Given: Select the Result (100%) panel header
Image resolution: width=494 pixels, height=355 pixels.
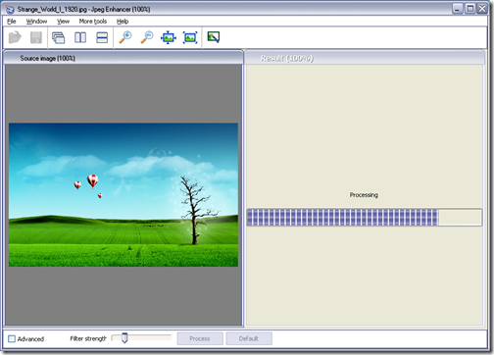Looking at the screenshot, I should tap(365, 58).
